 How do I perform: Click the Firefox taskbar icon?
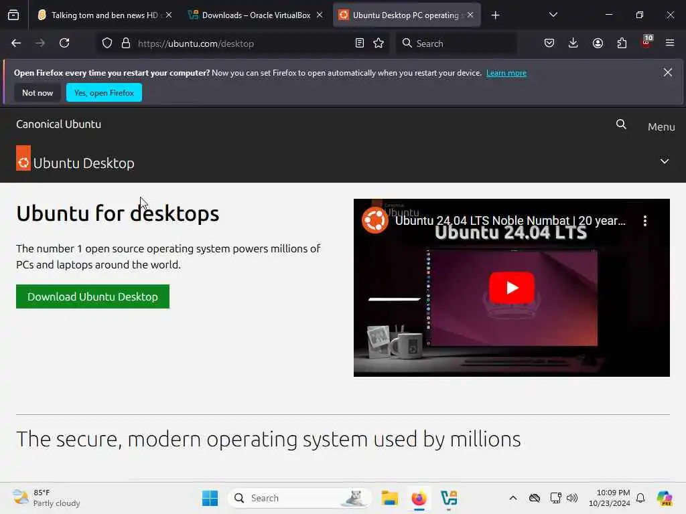click(x=419, y=498)
